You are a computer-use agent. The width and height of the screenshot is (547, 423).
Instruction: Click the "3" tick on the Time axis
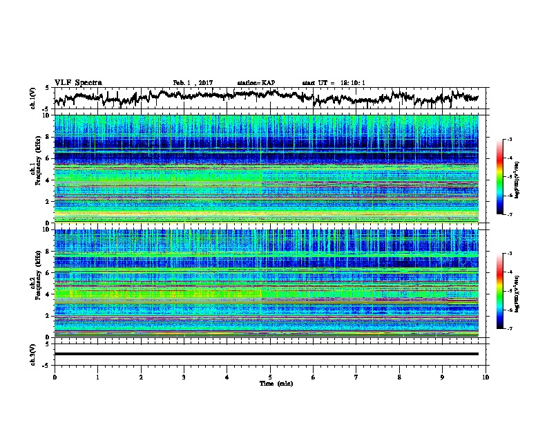(184, 377)
